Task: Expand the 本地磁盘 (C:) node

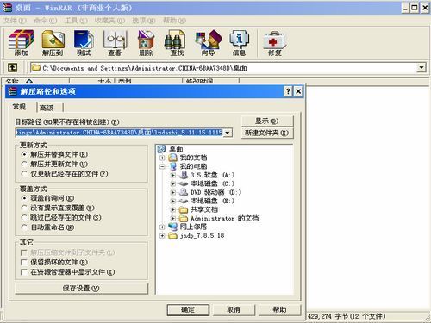Action: (x=172, y=183)
